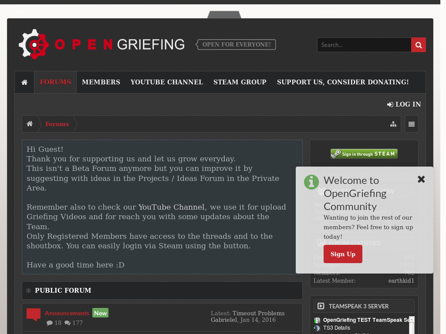Select the FORUMS tab
This screenshot has height=334, width=446.
[x=55, y=82]
